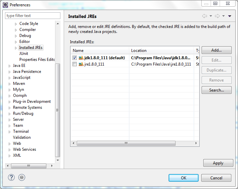This screenshot has width=238, height=189.
Task: Check the jre1.8.0_111 checkbox
Action: (74, 64)
